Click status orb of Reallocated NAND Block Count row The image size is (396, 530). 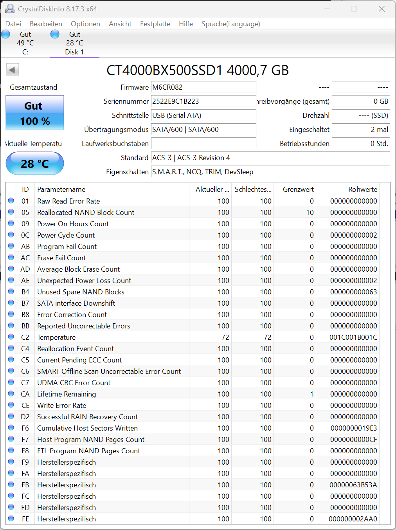click(x=11, y=212)
